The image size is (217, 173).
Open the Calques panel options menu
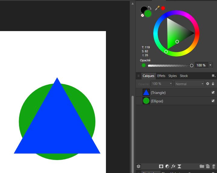coord(214,76)
